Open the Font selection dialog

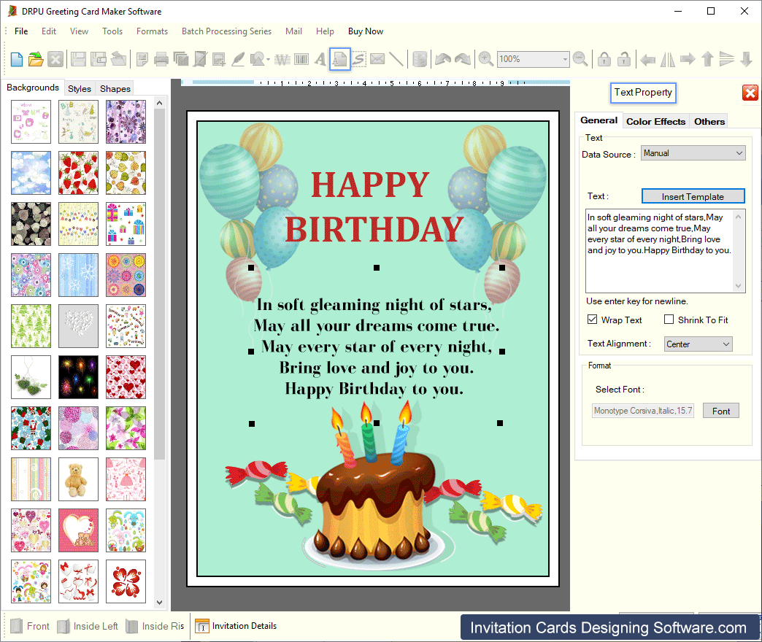point(720,411)
